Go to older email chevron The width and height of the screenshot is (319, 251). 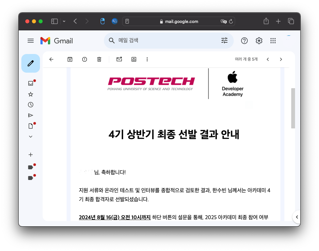click(x=281, y=59)
